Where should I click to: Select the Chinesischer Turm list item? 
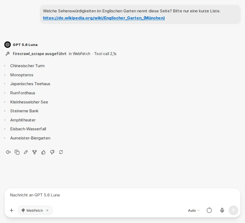click(27, 66)
